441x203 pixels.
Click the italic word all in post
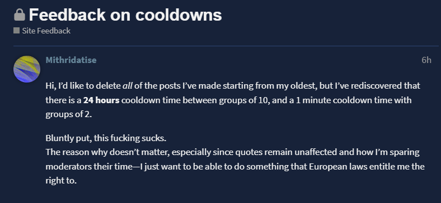(x=128, y=86)
